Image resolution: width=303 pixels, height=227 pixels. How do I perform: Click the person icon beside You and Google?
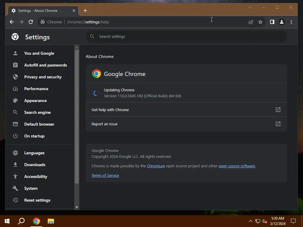point(15,53)
